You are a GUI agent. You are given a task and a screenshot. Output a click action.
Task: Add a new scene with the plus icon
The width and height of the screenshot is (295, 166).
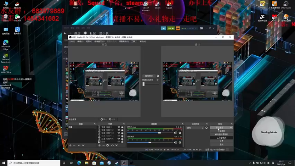70,145
